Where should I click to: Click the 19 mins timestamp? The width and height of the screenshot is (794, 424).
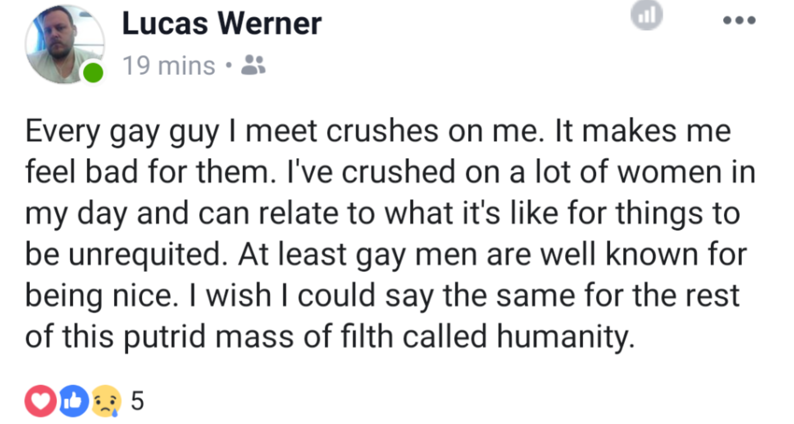tap(169, 65)
